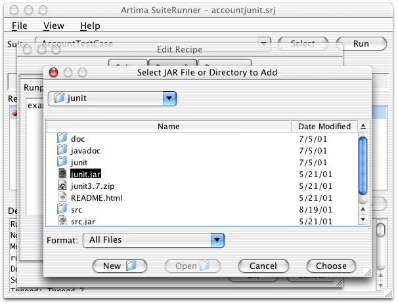Select junit3.7.zip in the list
398x305 pixels.
(x=93, y=186)
